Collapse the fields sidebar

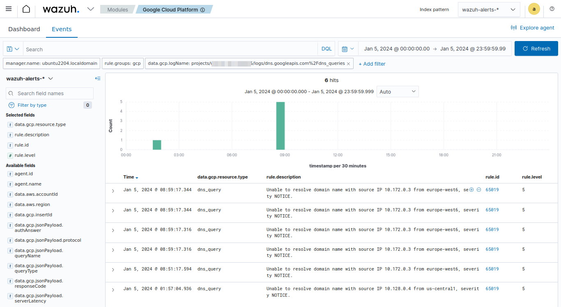pyautogui.click(x=98, y=78)
